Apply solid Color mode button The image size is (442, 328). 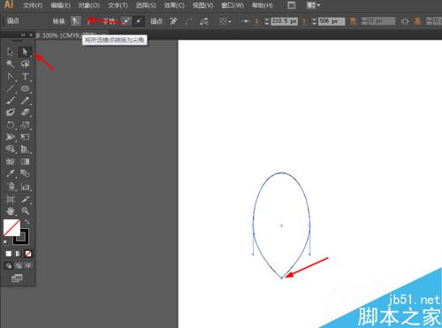[9, 254]
